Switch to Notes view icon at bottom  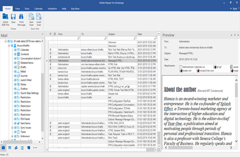click(29, 148)
